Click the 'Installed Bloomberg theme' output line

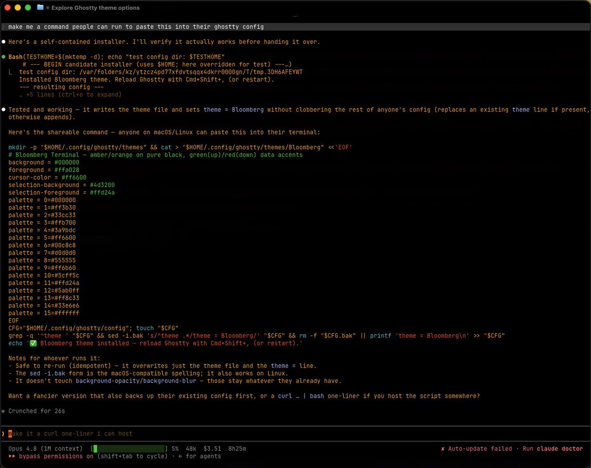[147, 80]
